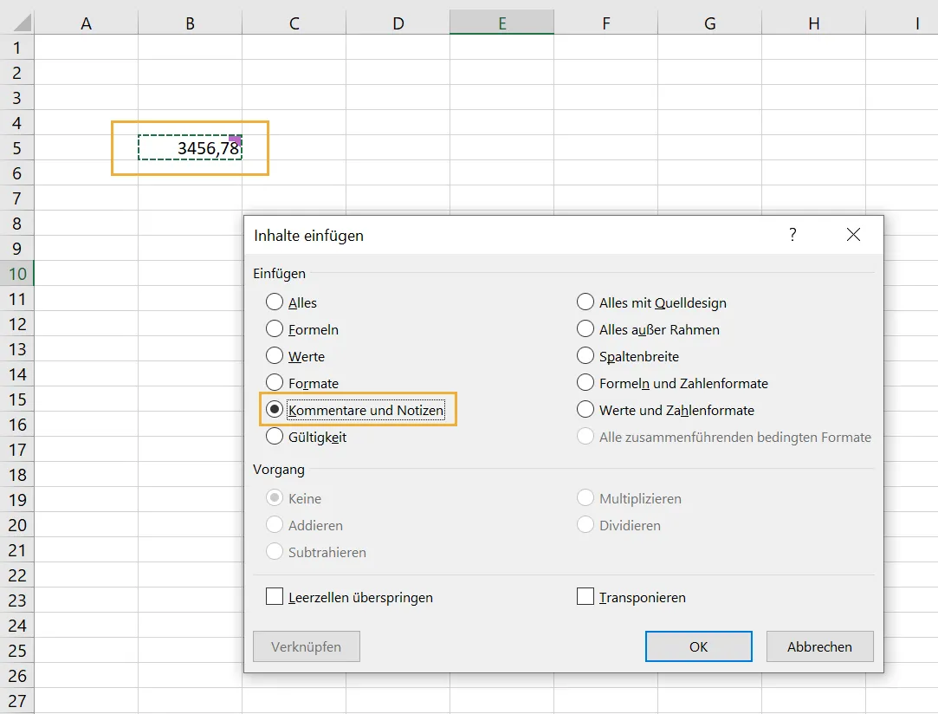Screen dimensions: 938x714
Task: Dismiss the dialog via Abbrechen
Action: (x=819, y=646)
